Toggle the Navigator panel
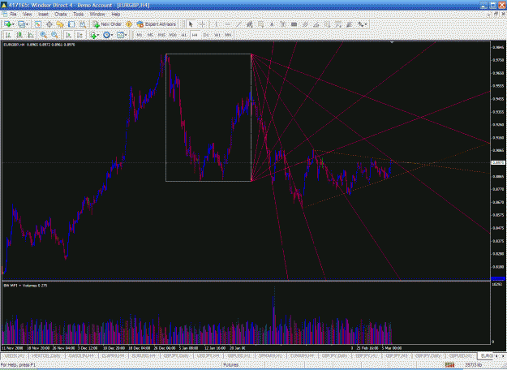Image resolution: width=507 pixels, height=370 pixels. (60, 24)
